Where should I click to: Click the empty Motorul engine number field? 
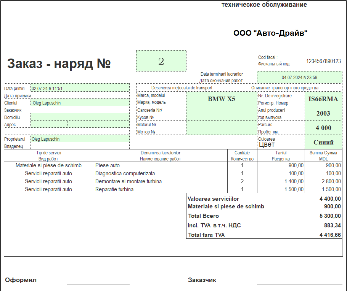221,128
